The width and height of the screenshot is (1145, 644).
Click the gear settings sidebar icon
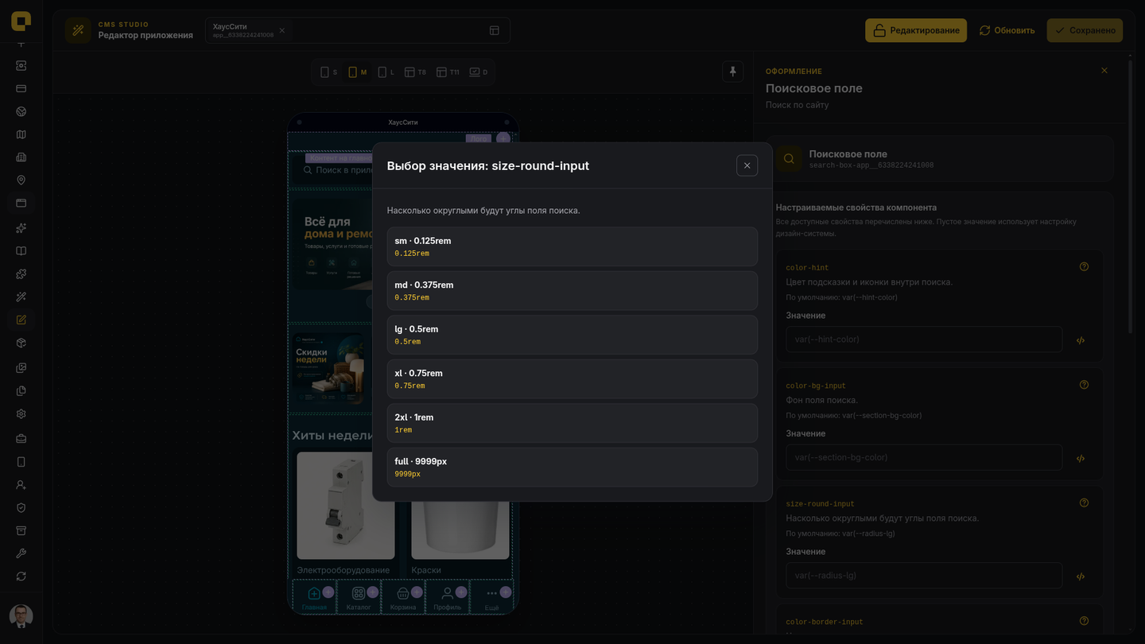(x=21, y=414)
